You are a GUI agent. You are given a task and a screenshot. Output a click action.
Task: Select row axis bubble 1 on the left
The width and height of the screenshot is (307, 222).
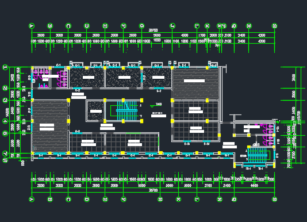coord(5,67)
